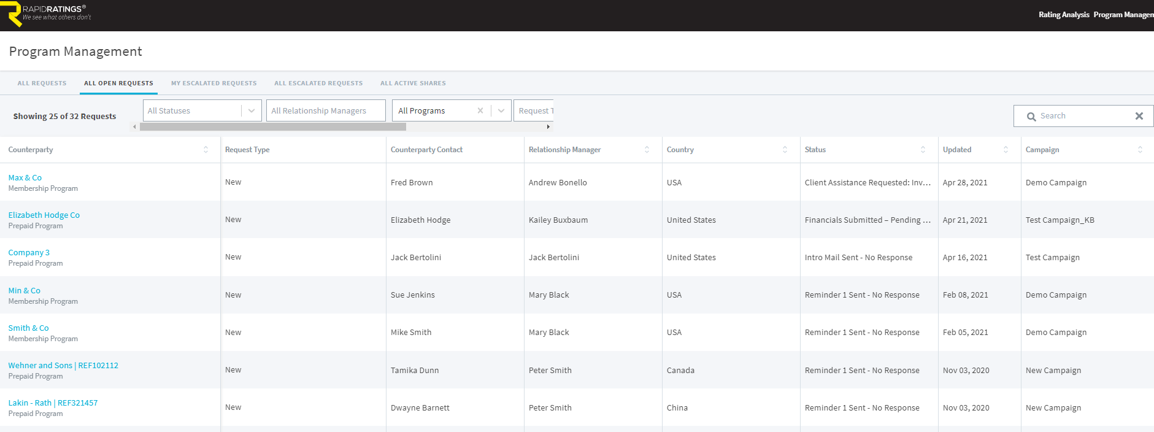The image size is (1154, 432).
Task: Click contact cell 'Elizabeth Hodge'
Action: [421, 220]
